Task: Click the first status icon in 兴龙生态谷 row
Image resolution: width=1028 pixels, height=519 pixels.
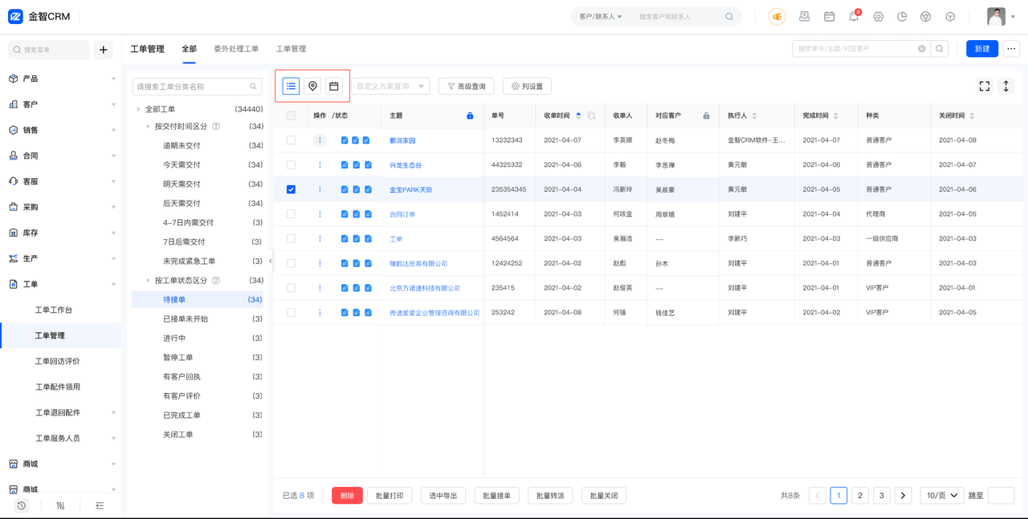Action: point(345,165)
